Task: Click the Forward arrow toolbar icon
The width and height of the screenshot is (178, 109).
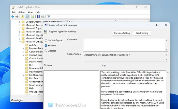Action: pyautogui.click(x=17, y=17)
